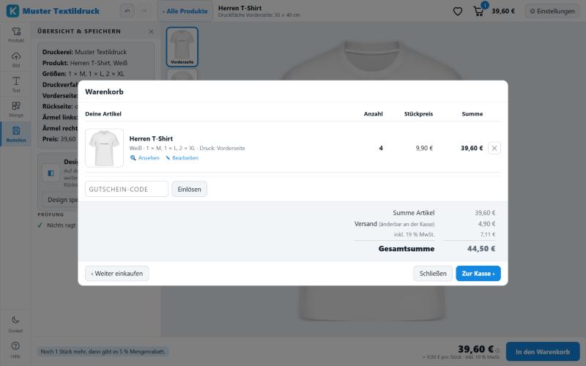Click the Stückpreis value 9,90 €
Viewport: 586px width, 366px height.
tap(424, 148)
